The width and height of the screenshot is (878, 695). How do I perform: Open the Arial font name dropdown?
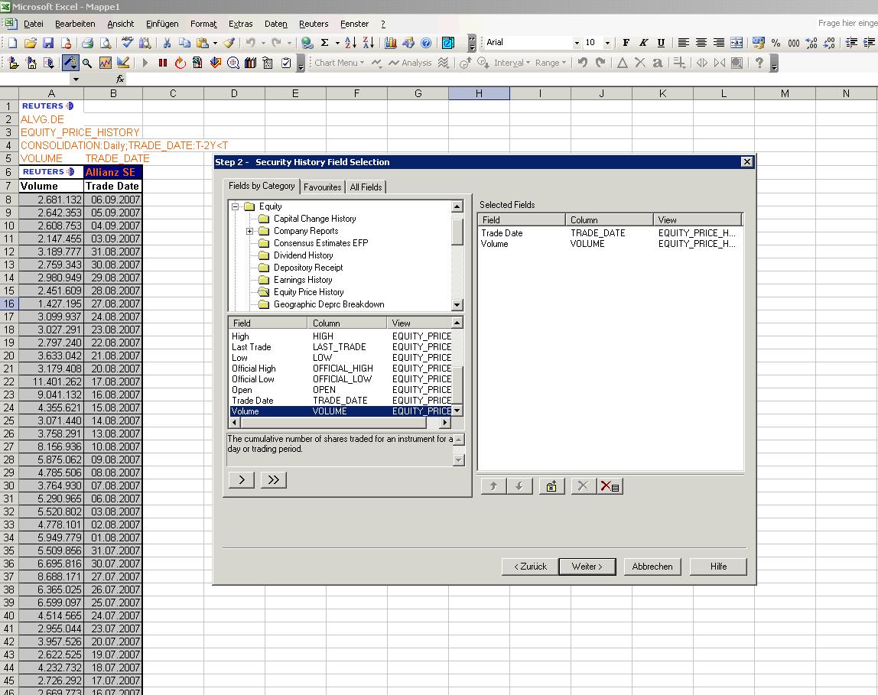coord(577,43)
